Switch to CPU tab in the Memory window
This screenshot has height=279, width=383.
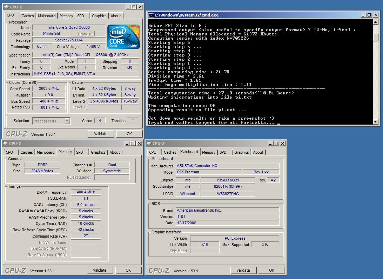[x=9, y=152]
